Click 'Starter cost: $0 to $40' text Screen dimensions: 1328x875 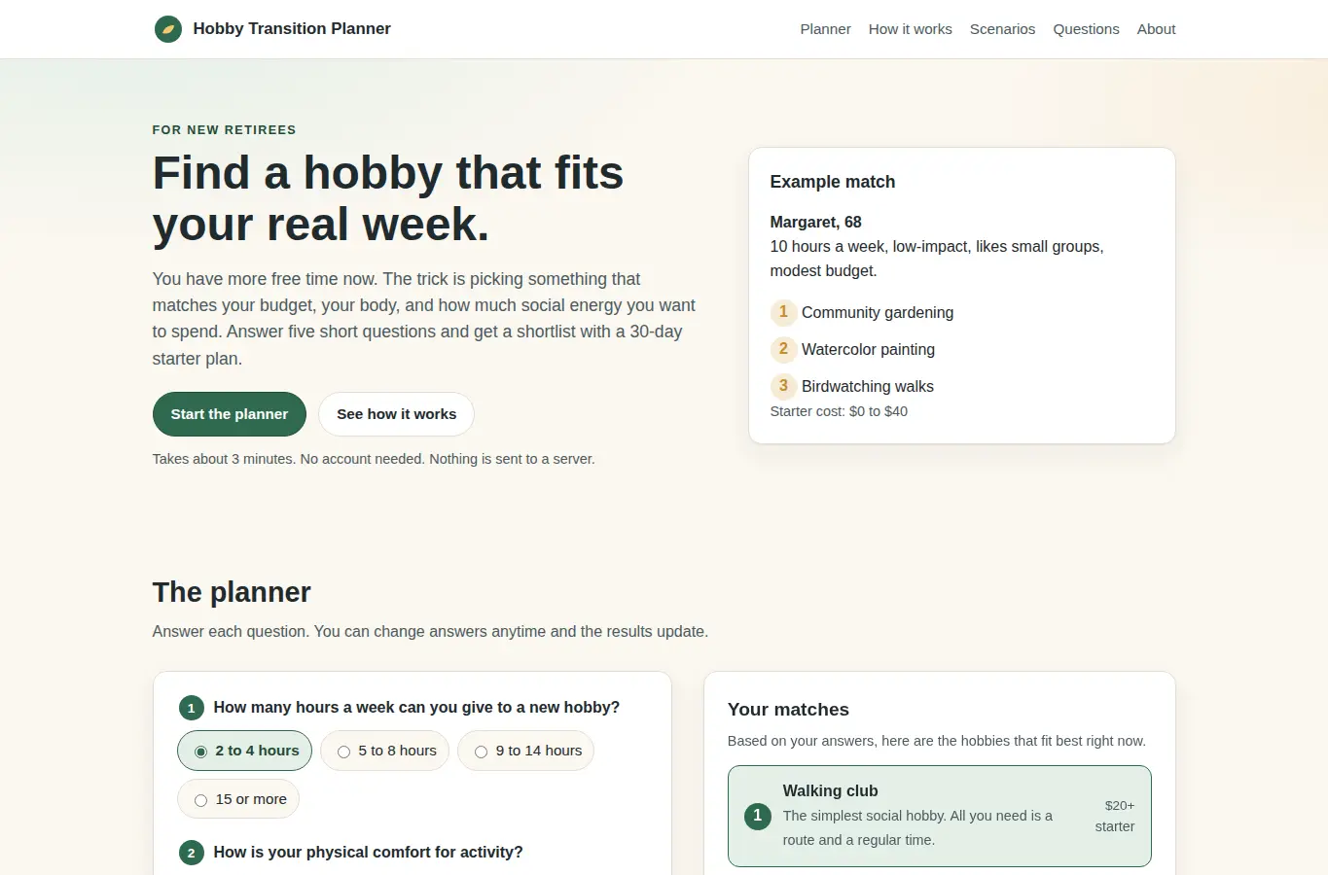coord(839,411)
